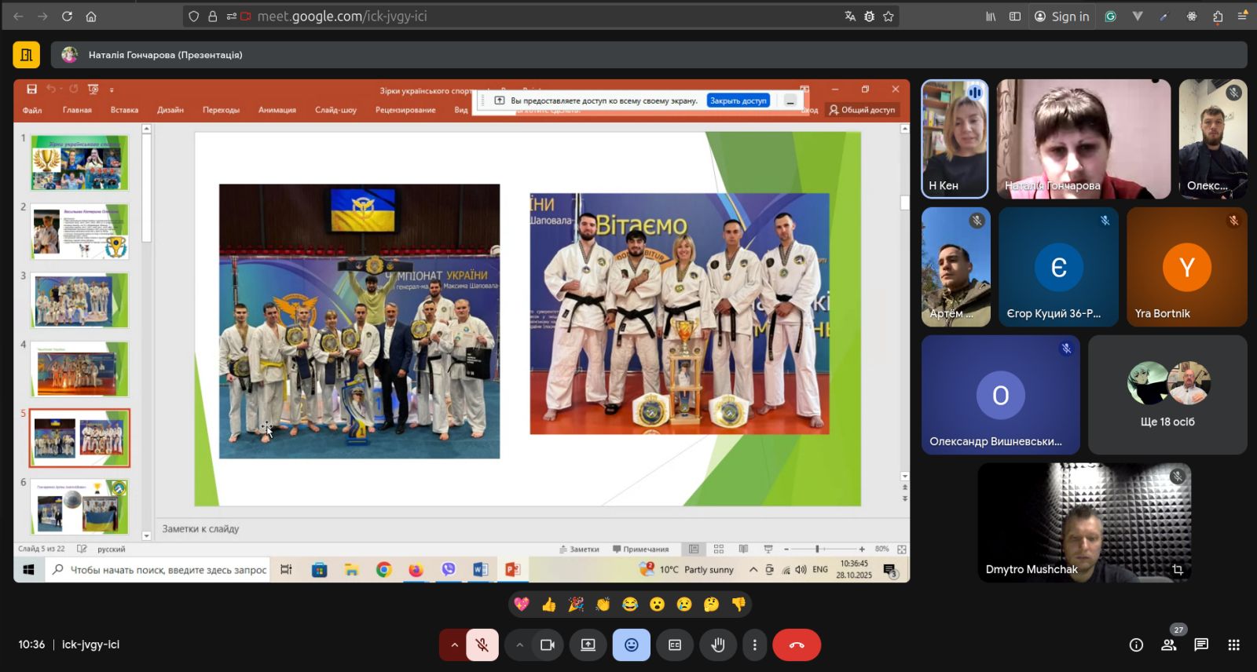Image resolution: width=1257 pixels, height=672 pixels.
Task: Select slide 3 thumbnail
Action: point(79,301)
